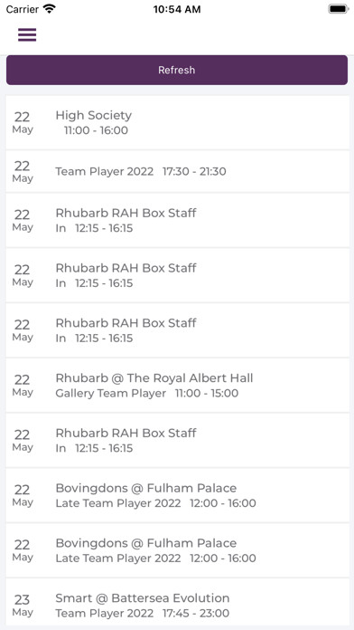This screenshot has width=354, height=630.
Task: Open the first Bovingdons @ Fulham Palace shift
Action: [x=177, y=495]
